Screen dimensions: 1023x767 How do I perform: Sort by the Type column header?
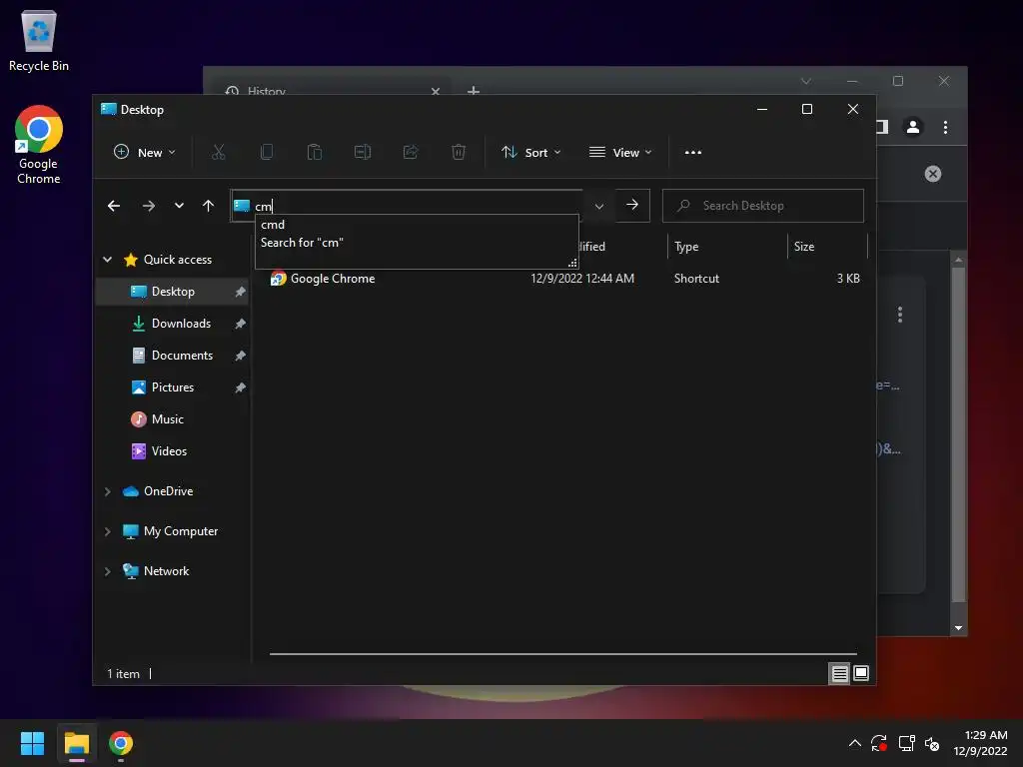click(727, 247)
